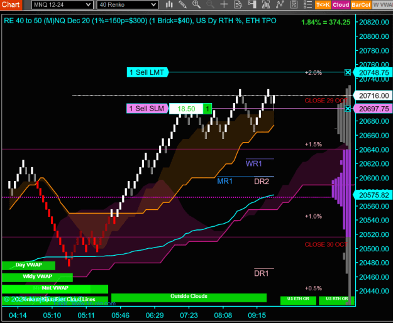Click the green position quantity 1 box
The height and width of the screenshot is (323, 393).
pos(208,109)
